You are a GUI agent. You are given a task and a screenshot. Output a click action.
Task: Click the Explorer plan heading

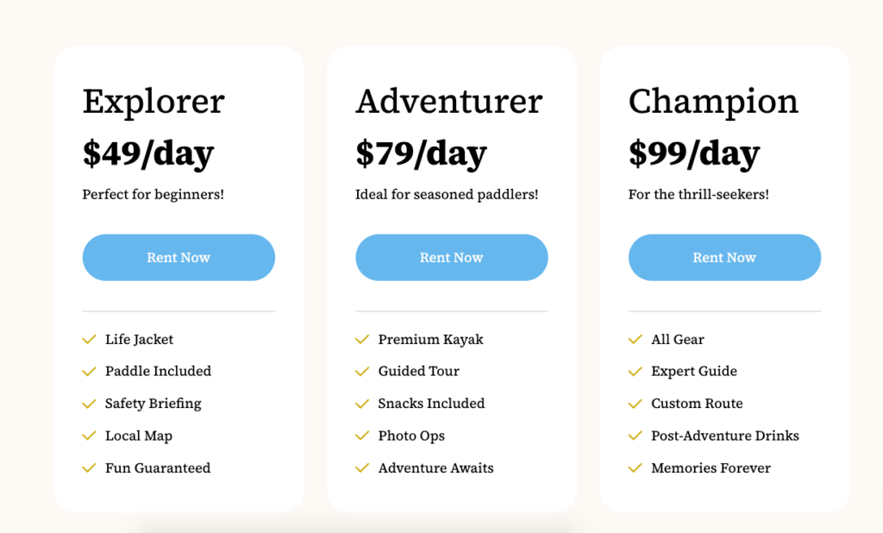(x=153, y=102)
